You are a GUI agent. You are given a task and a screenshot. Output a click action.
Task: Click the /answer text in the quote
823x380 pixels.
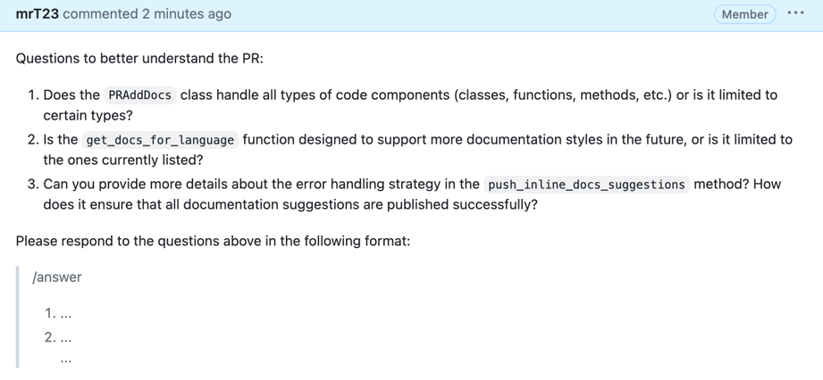(57, 277)
